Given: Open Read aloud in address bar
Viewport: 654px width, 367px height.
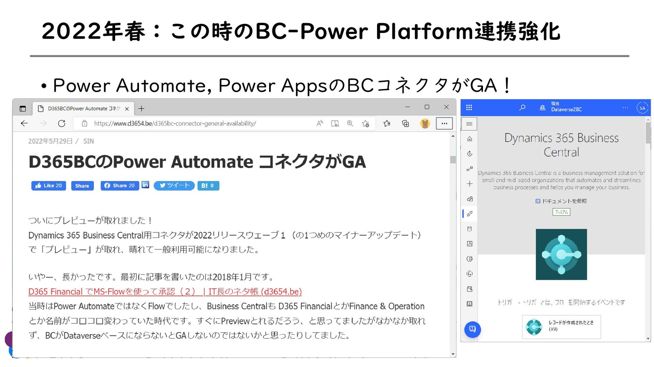Looking at the screenshot, I should (320, 123).
